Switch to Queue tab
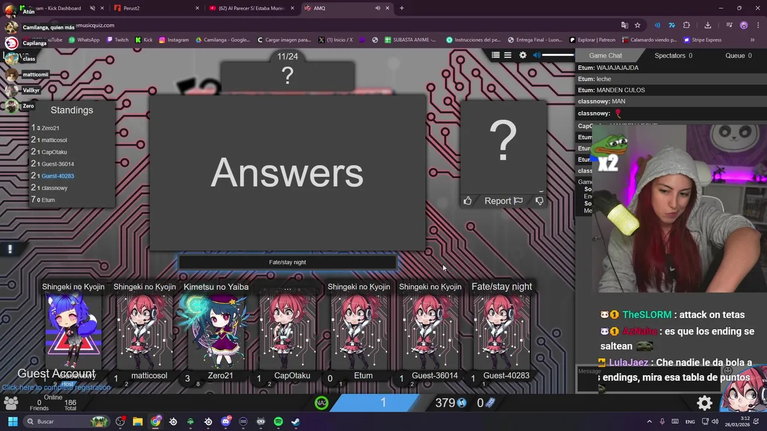 [738, 56]
